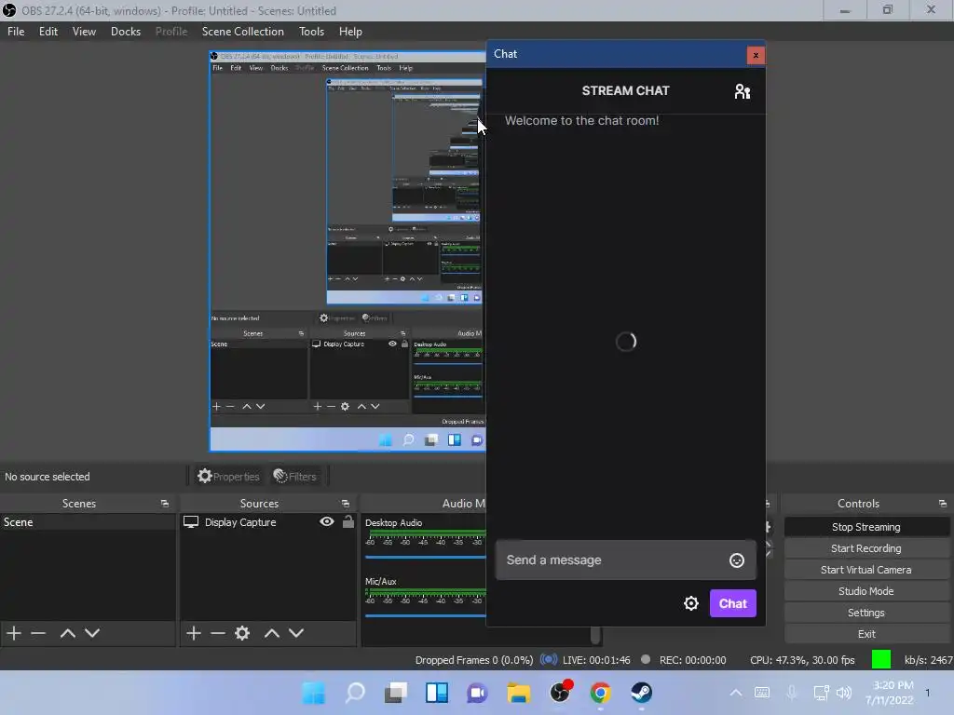Click the 'CPU: 47.3%, 30.00 fps' status text
The width and height of the screenshot is (954, 715).
[x=802, y=660]
